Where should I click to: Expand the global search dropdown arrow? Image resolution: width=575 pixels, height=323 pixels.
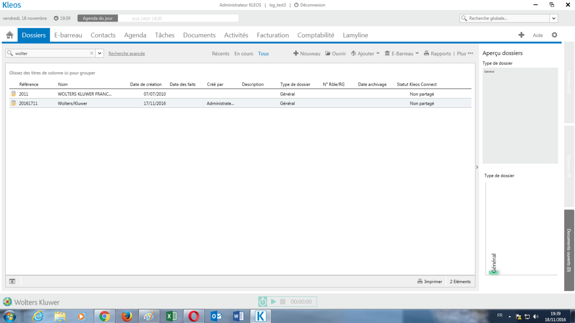coord(554,18)
